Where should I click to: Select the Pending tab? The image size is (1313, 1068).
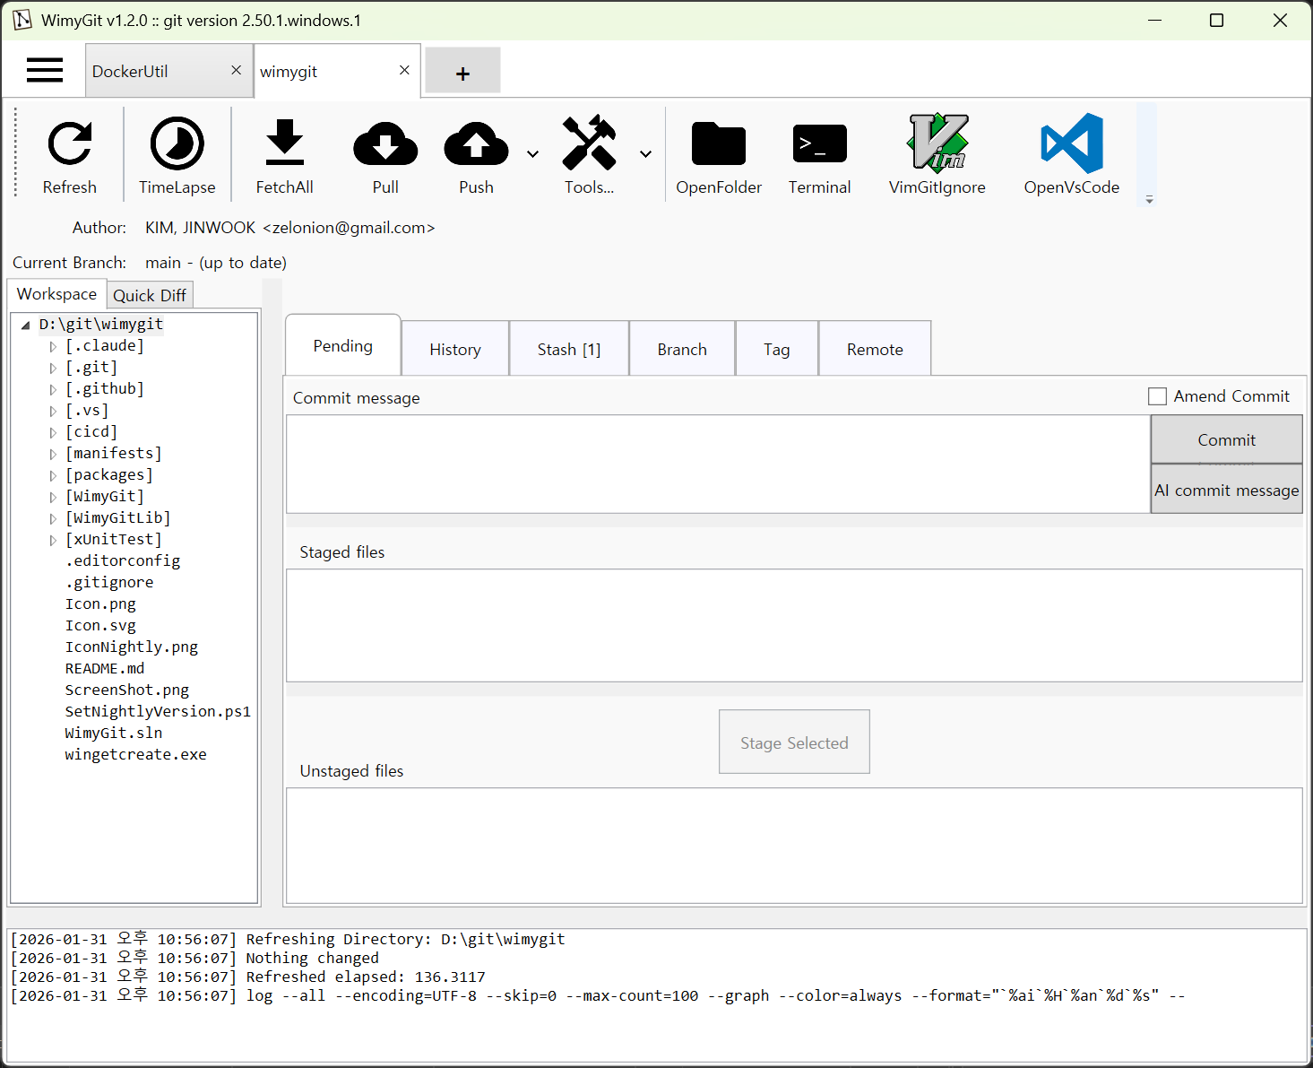[342, 345]
